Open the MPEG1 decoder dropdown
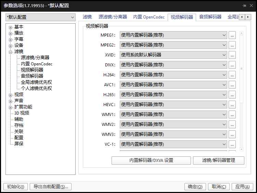This screenshot has height=193, width=257. (x=173, y=35)
